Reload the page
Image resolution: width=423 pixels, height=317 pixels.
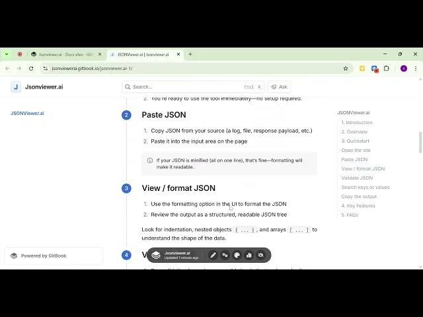pyautogui.click(x=31, y=69)
